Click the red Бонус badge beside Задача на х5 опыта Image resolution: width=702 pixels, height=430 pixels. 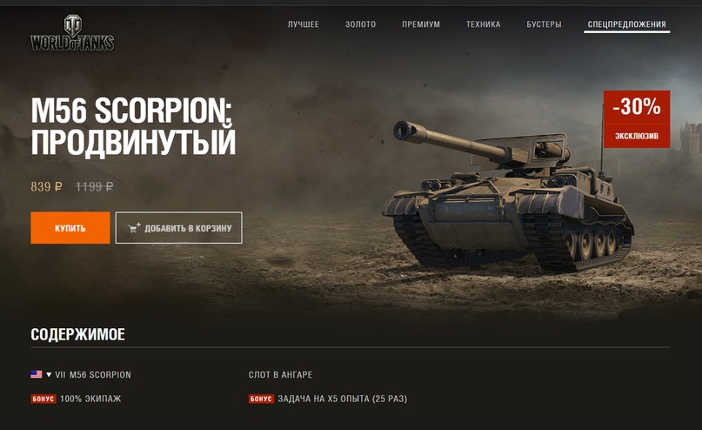pyautogui.click(x=261, y=399)
